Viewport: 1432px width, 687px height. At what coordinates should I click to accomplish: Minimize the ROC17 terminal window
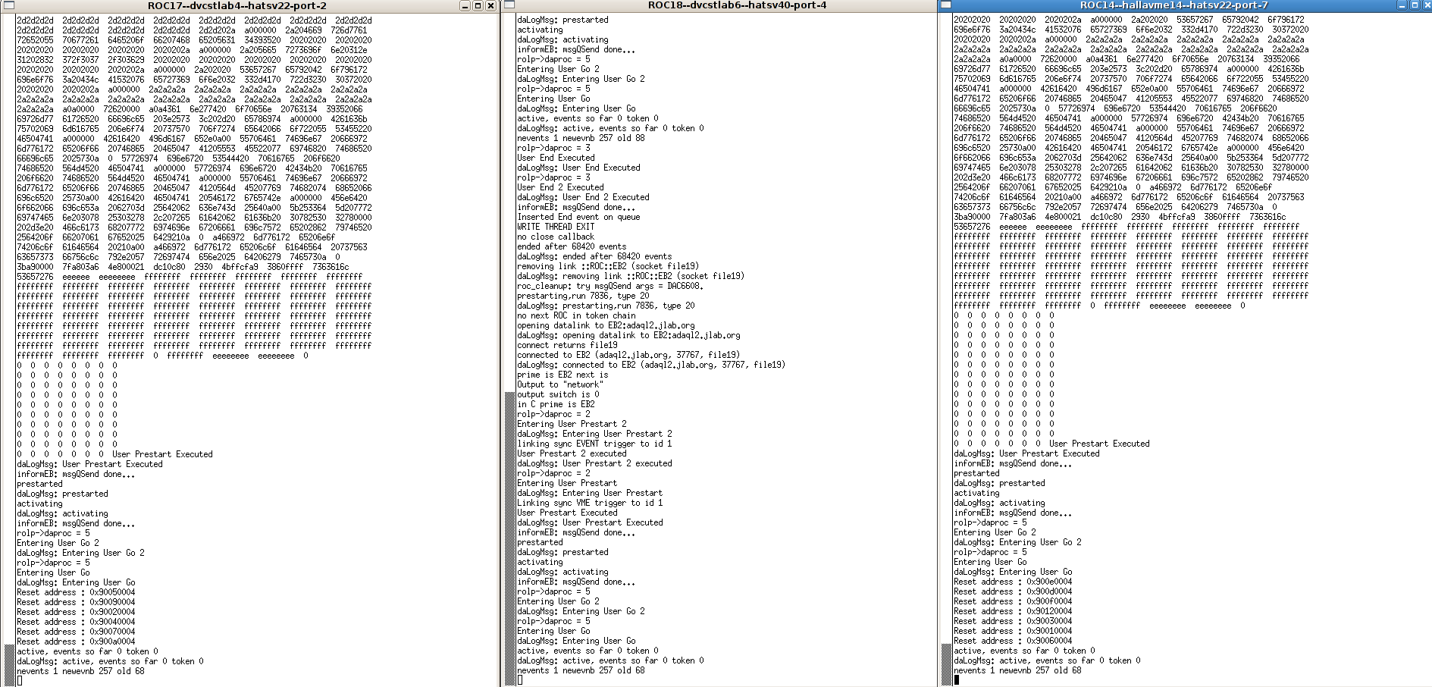click(x=465, y=5)
